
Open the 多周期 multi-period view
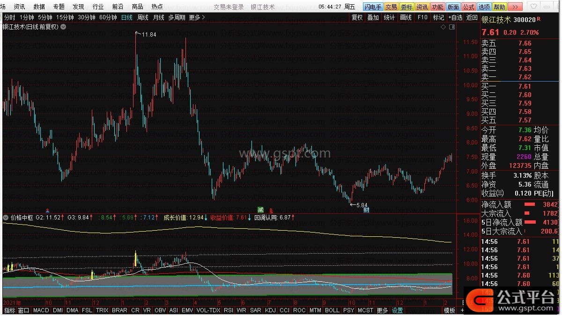(x=177, y=17)
